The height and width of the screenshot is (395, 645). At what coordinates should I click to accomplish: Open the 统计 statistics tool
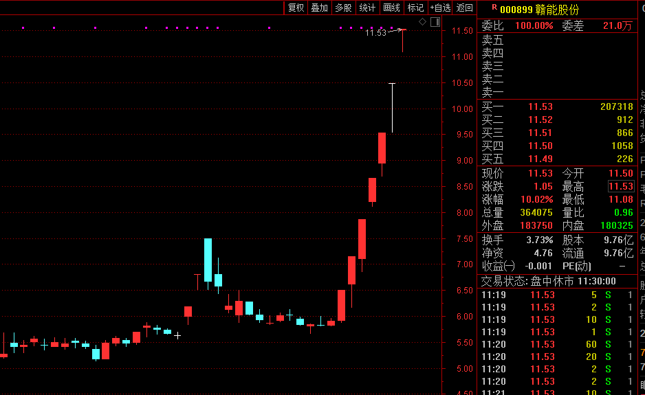click(367, 8)
